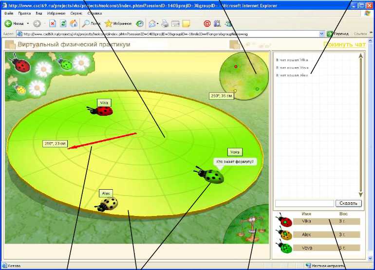The width and height of the screenshot is (375, 270).
Task: Click the Vova name label on the disc
Action: (x=235, y=152)
